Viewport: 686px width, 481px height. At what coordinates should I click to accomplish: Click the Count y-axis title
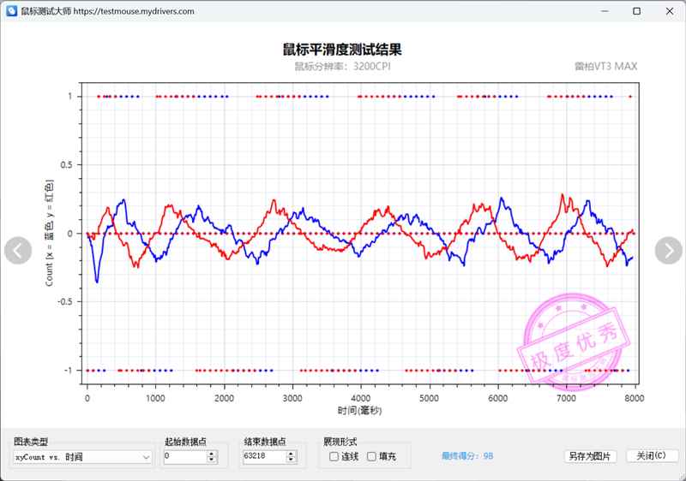click(x=49, y=233)
